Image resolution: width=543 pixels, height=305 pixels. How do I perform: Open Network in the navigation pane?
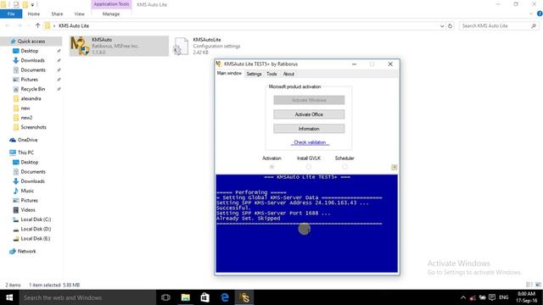26,252
